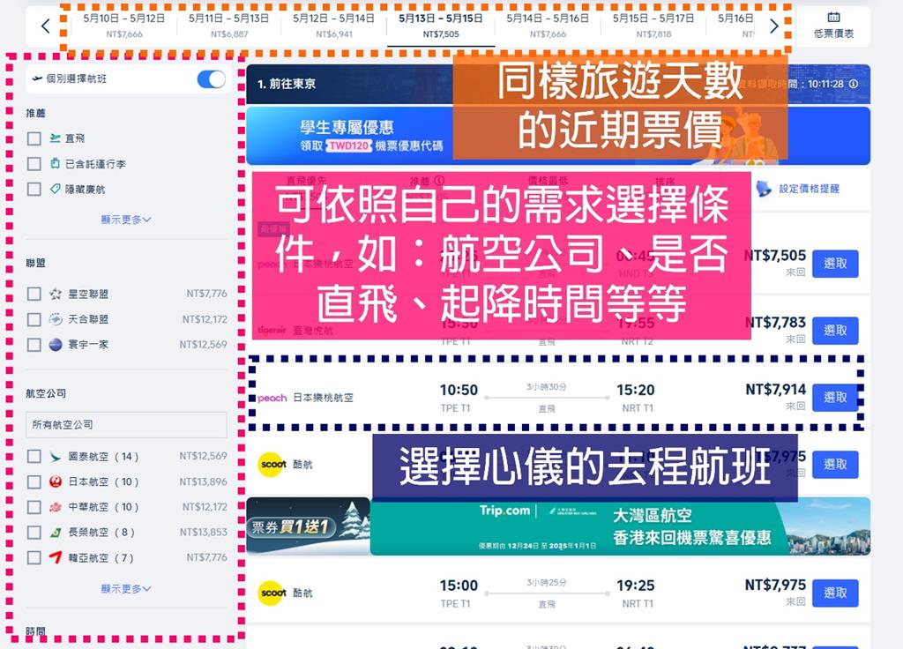
Task: Check 中華航空 airline filter
Action: [x=34, y=507]
